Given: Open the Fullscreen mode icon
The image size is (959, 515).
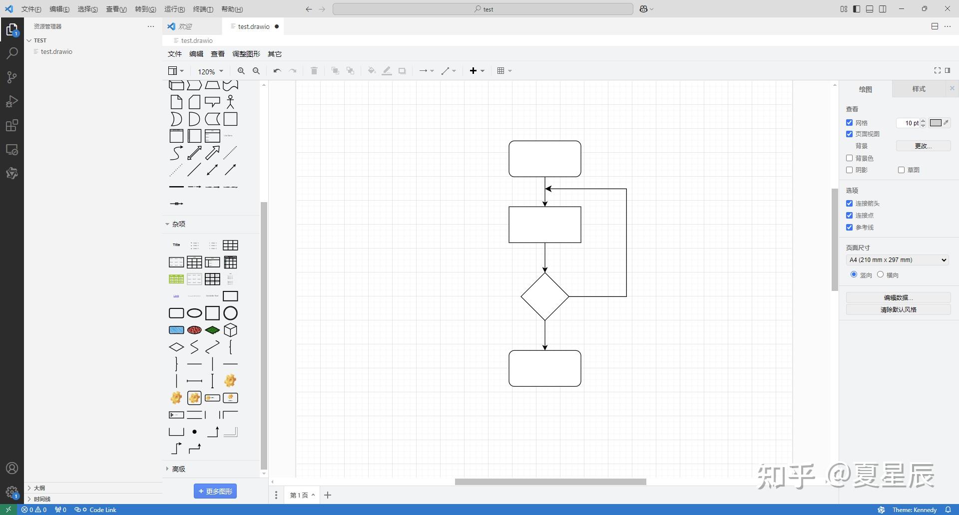Looking at the screenshot, I should pos(937,70).
